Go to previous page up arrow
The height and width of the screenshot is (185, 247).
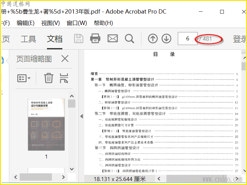tap(153, 39)
